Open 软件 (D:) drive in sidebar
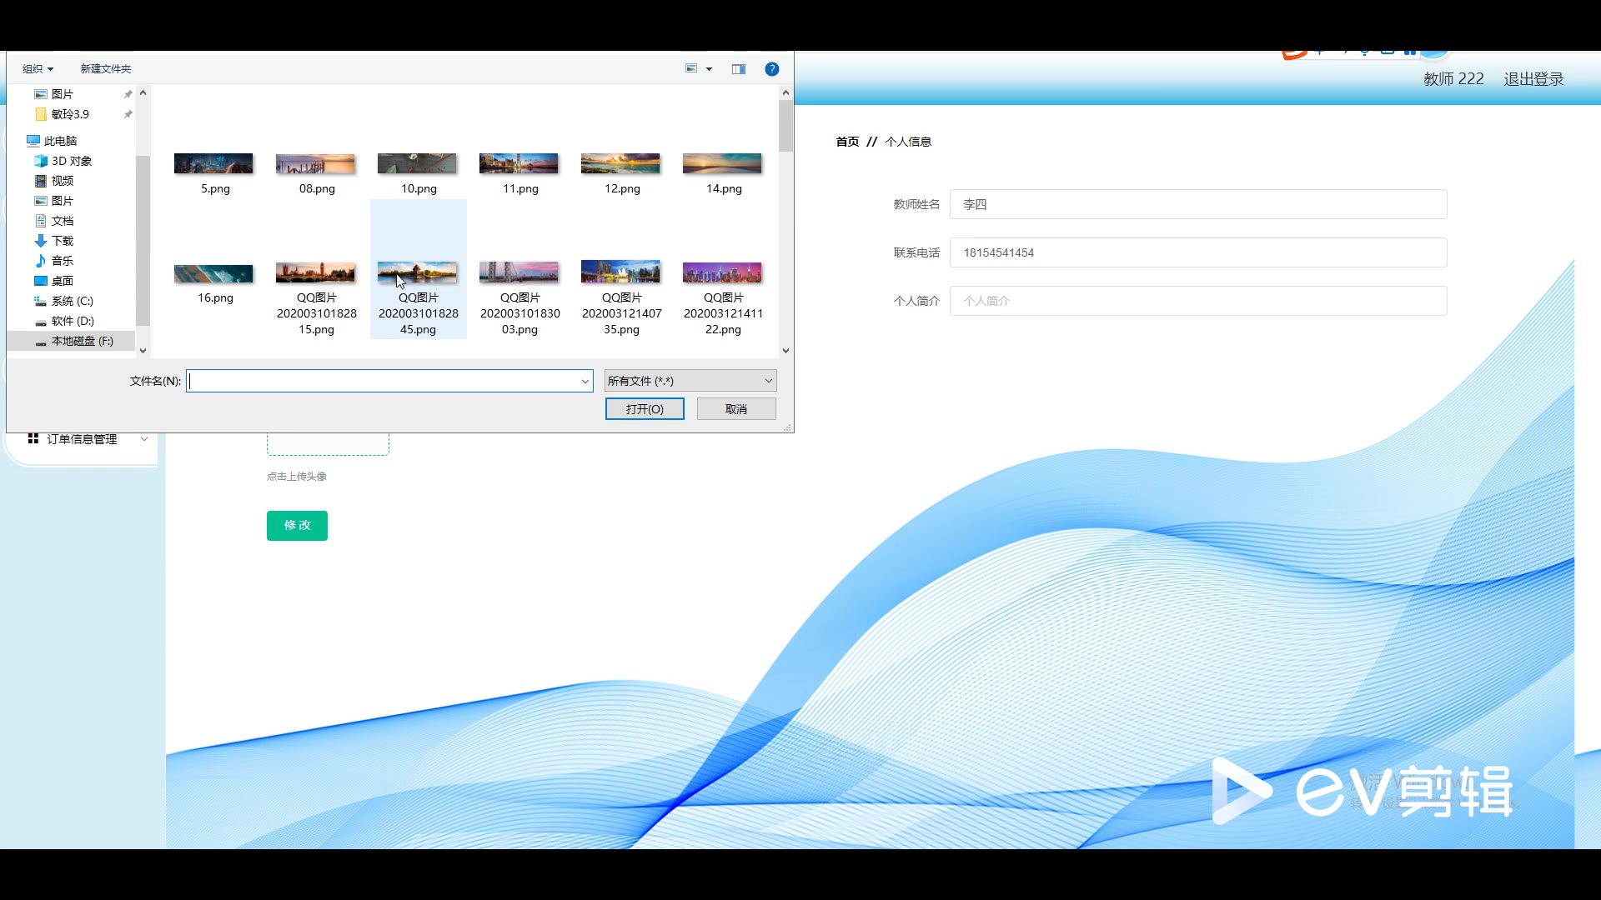The height and width of the screenshot is (900, 1601). click(x=72, y=321)
